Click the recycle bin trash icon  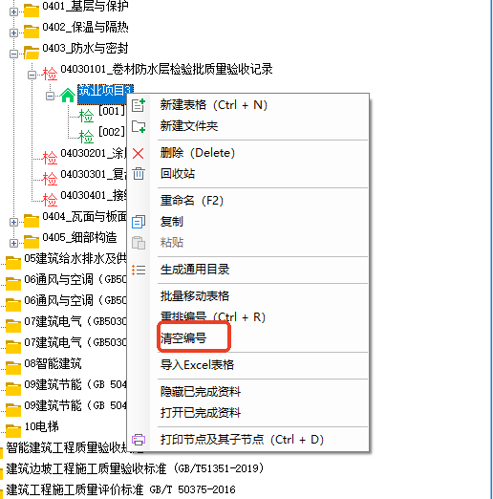[x=139, y=174]
